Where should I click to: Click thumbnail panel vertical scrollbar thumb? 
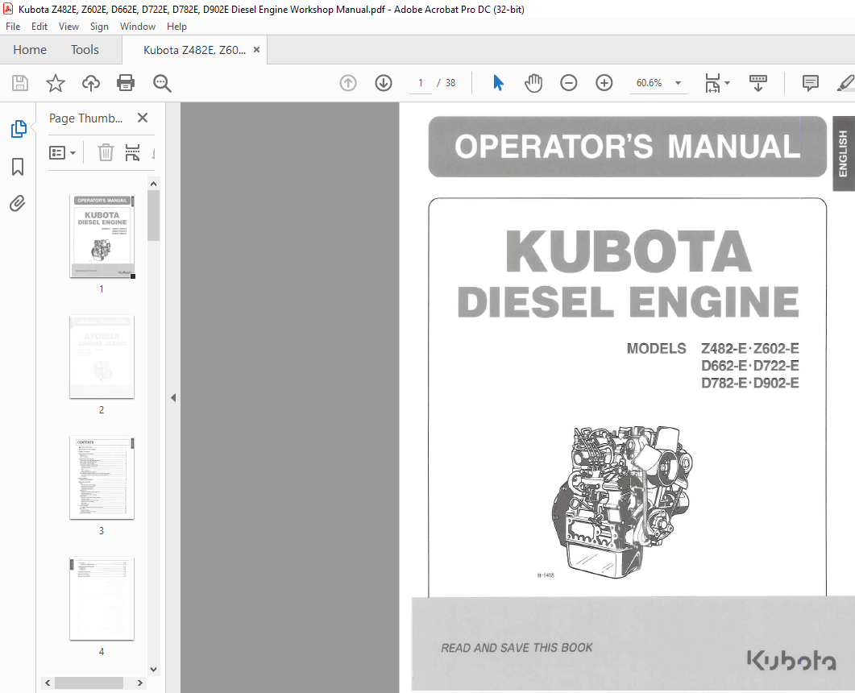coord(153,215)
